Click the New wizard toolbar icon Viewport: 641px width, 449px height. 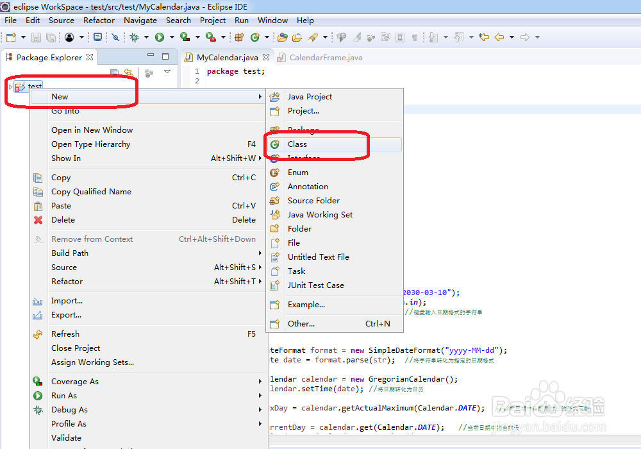pyautogui.click(x=12, y=37)
